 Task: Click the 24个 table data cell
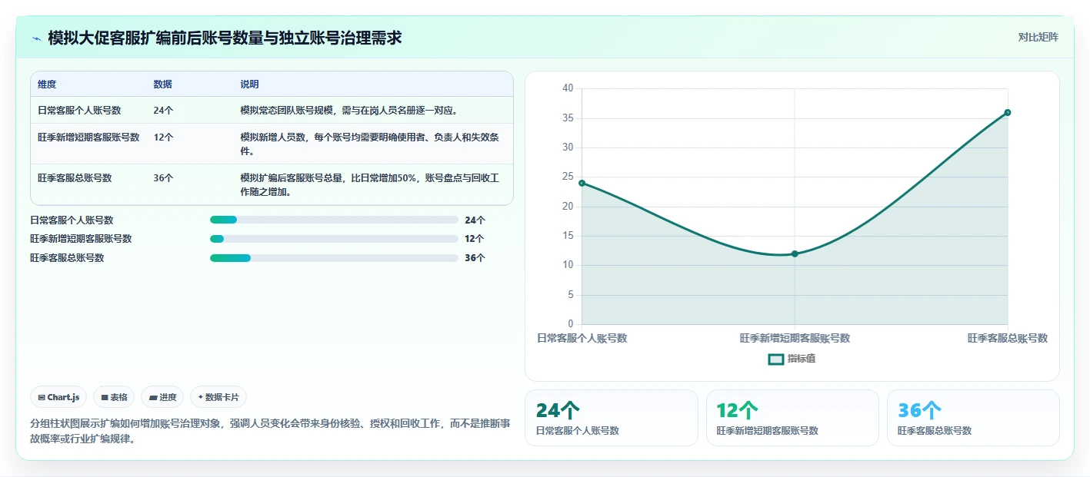(163, 110)
